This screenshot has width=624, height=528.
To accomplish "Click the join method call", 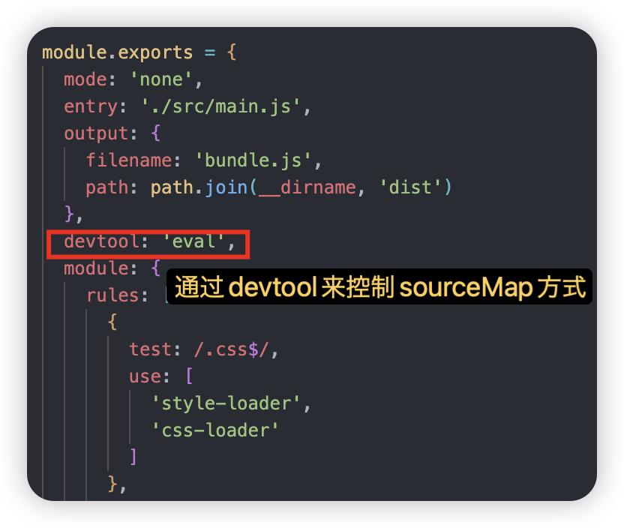I will point(226,187).
